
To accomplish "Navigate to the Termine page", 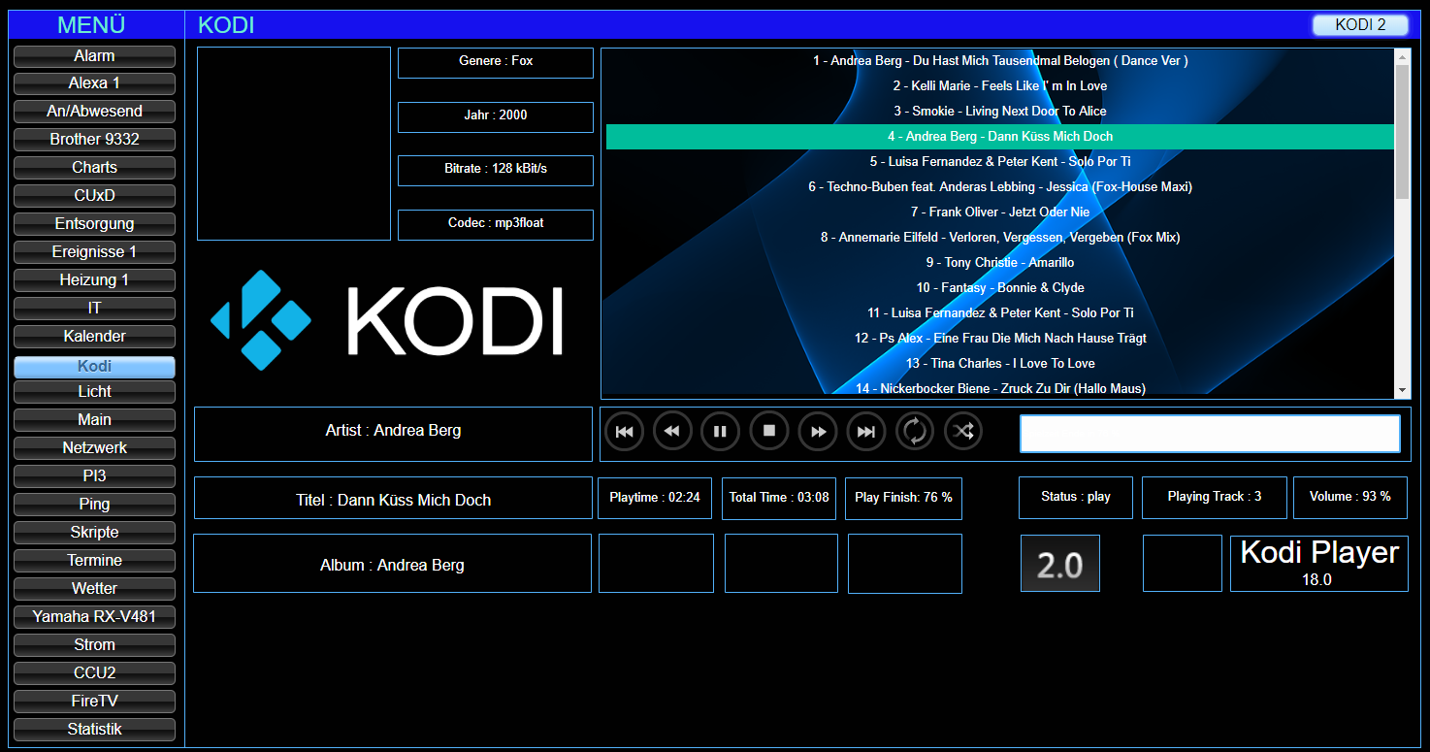I will [x=94, y=561].
